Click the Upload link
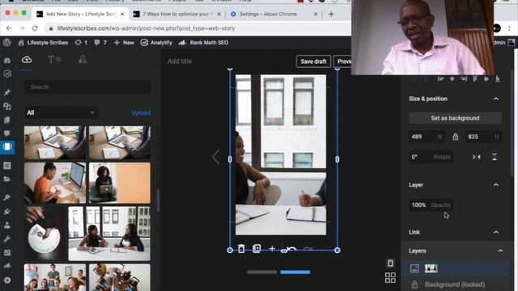The height and width of the screenshot is (291, 518). tap(141, 112)
